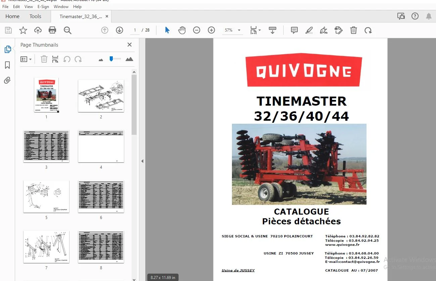Close the Tinemaster document tab
The width and height of the screenshot is (436, 281).
tap(107, 16)
